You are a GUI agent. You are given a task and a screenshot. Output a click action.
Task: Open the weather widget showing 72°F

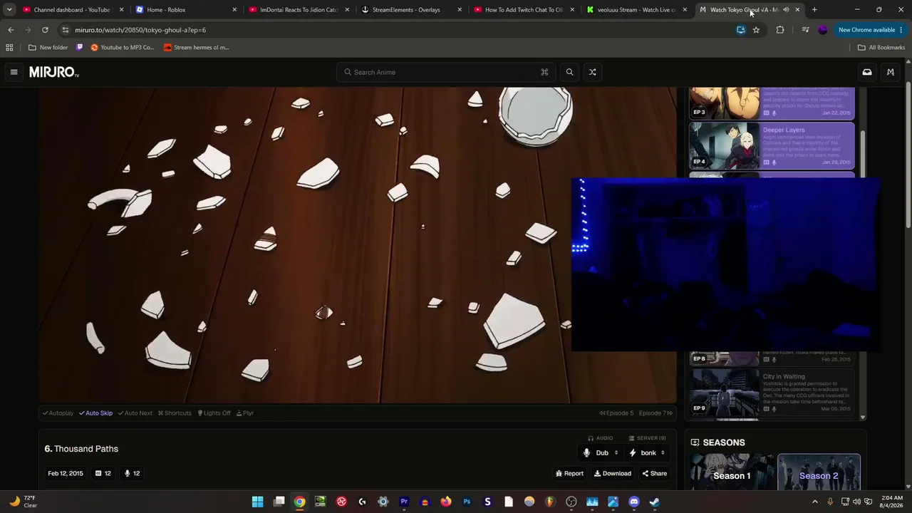click(21, 502)
